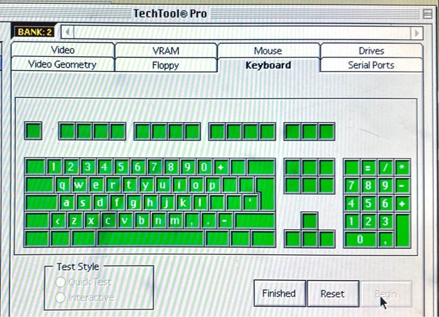This screenshot has width=439, height=317.
Task: Click the d key
Action: (100, 203)
